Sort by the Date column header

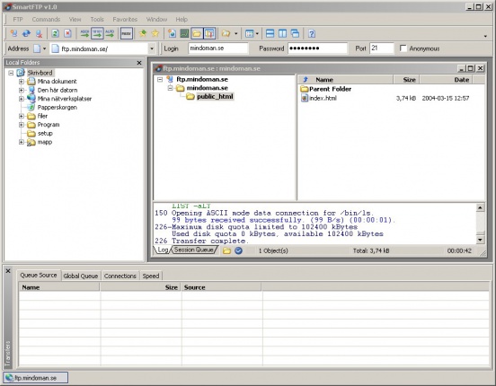point(447,80)
